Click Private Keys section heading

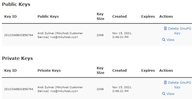coord(17,58)
